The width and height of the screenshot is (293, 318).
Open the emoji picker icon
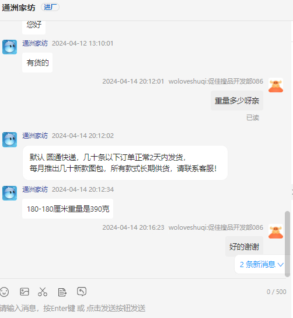(4, 292)
